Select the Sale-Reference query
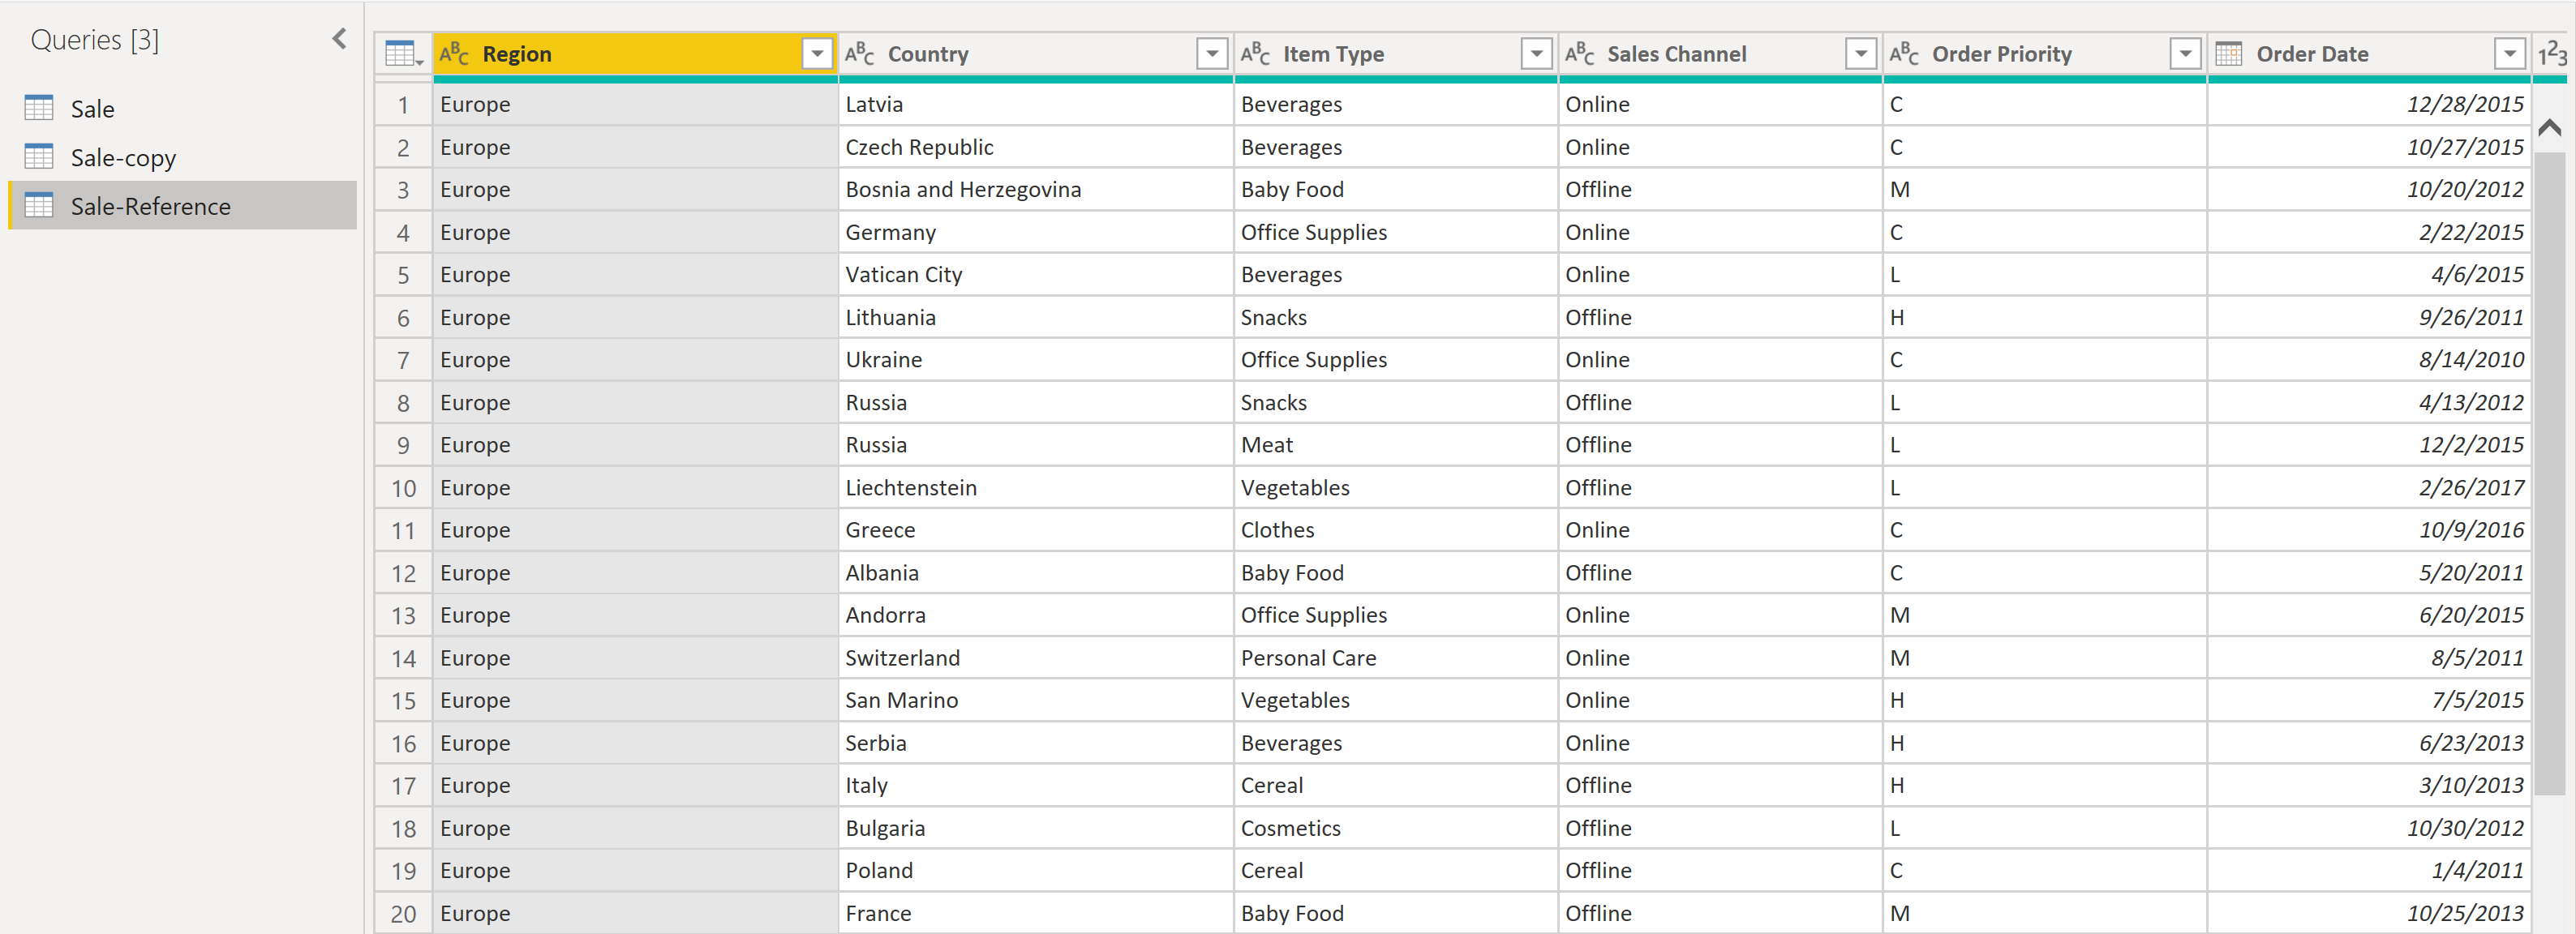This screenshot has width=2576, height=934. 150,206
